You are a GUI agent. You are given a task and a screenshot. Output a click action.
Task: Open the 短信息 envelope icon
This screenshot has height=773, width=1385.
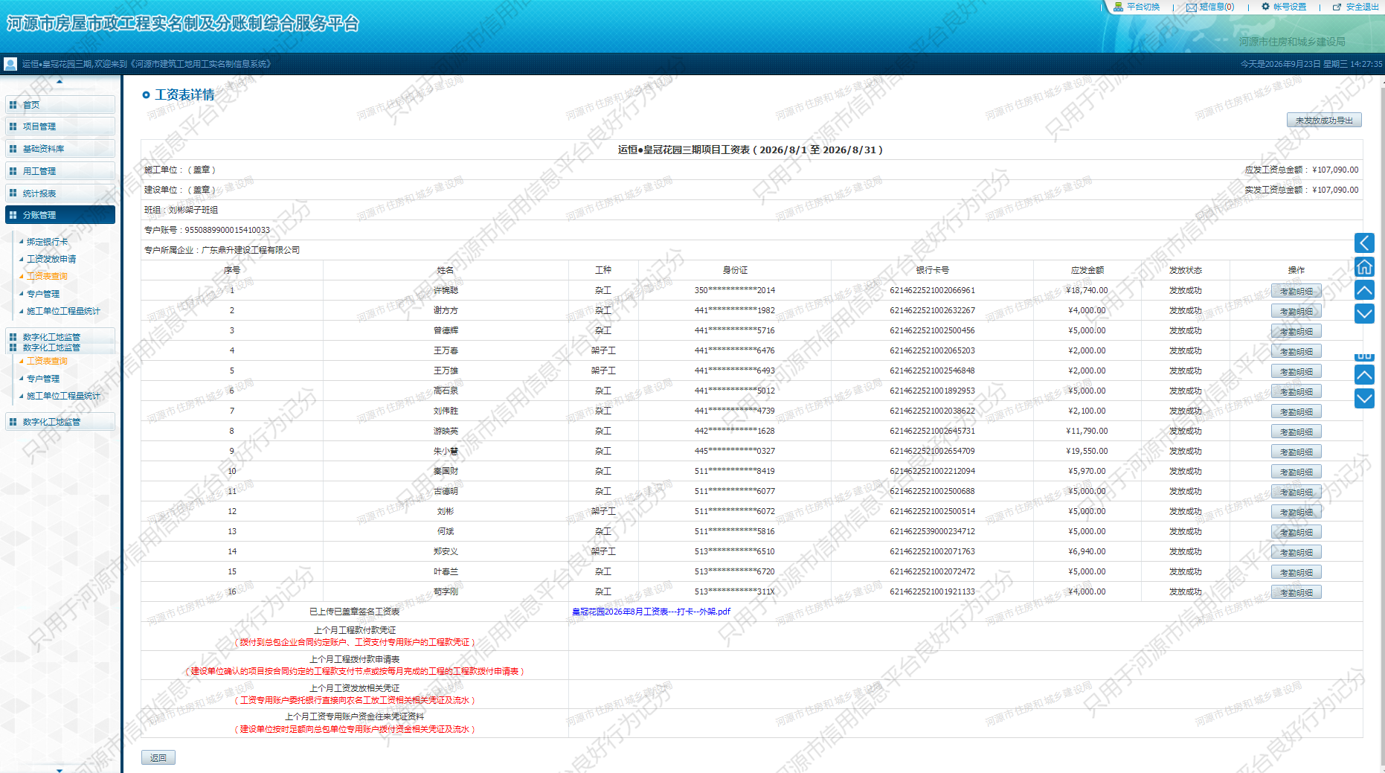[x=1191, y=7]
